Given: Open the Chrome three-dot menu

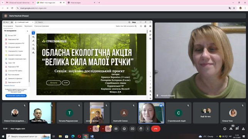Looking at the screenshot, I should click(x=245, y=8).
